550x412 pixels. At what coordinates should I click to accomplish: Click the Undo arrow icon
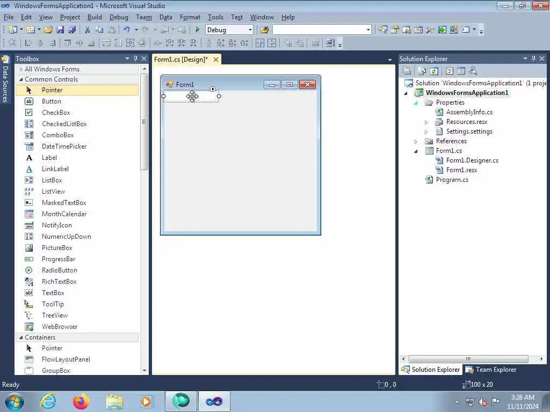(127, 30)
